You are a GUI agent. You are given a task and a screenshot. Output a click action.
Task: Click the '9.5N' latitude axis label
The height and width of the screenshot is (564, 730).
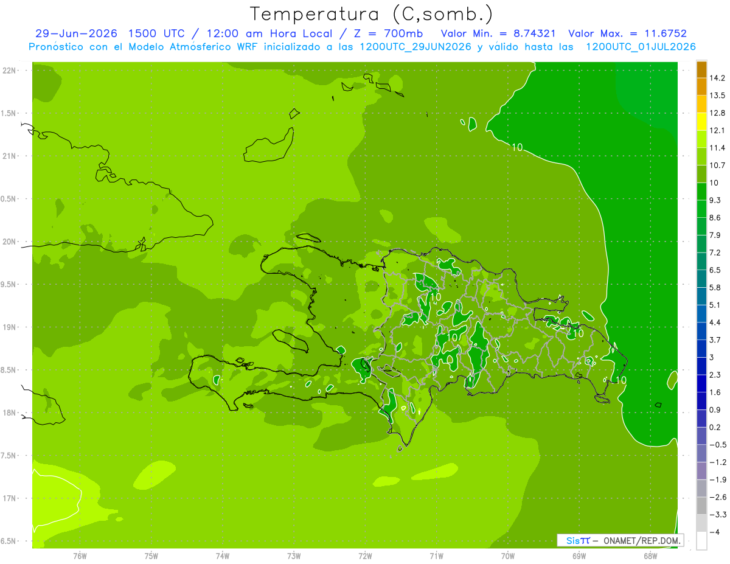tap(9, 285)
